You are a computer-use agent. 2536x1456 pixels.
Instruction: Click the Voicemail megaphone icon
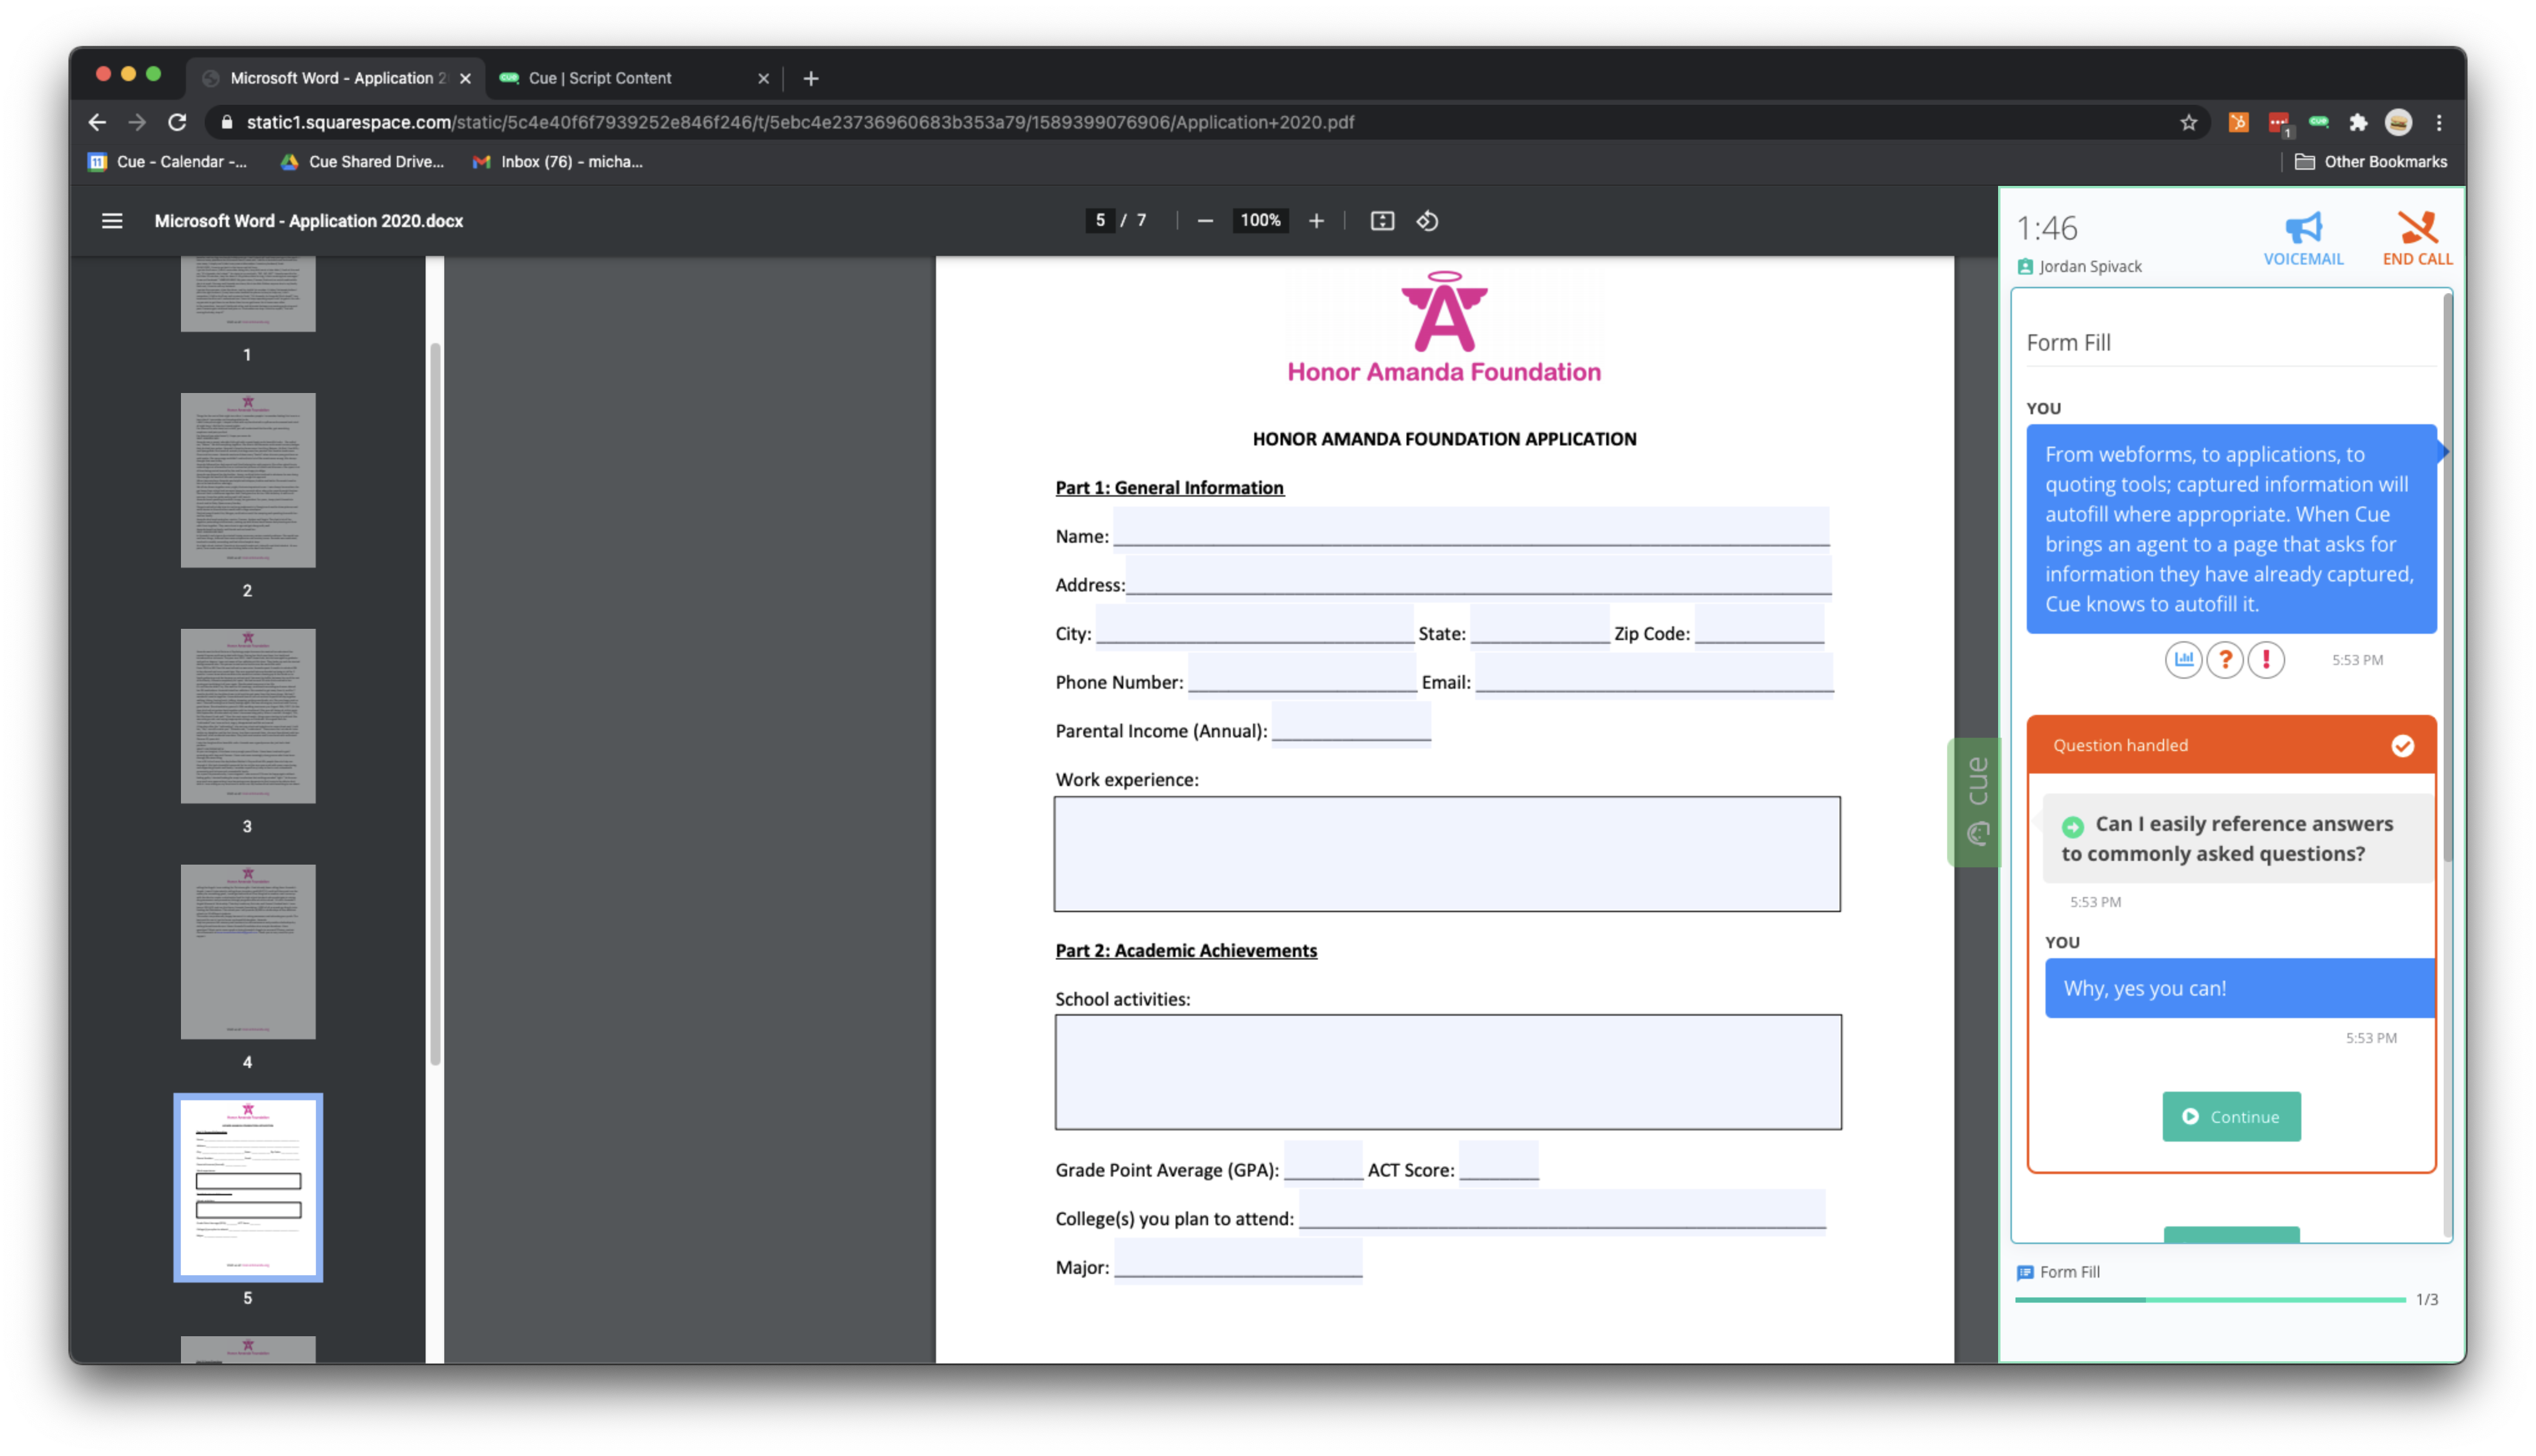pos(2303,228)
